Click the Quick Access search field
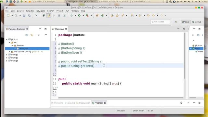Viewport: 208px width, 117px height. click(x=160, y=22)
